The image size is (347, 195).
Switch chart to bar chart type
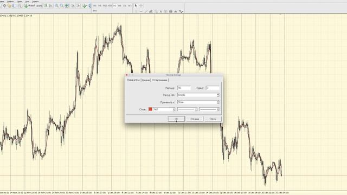coord(46,5)
